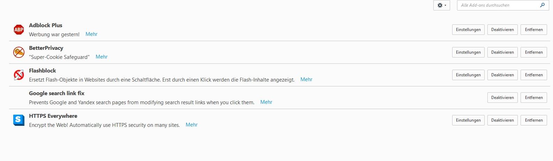Show more about BetterPrivacy via Mehr
The height and width of the screenshot is (161, 553).
(102, 57)
